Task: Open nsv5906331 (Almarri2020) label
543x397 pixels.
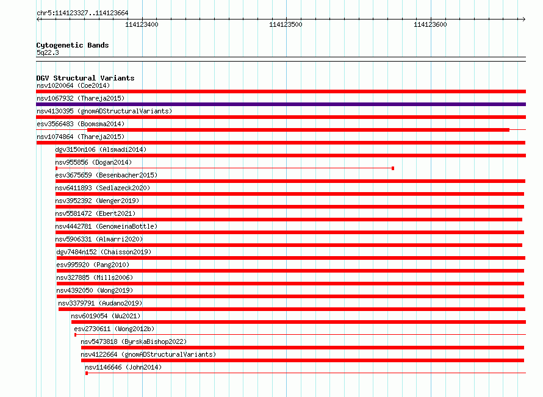Action: click(99, 239)
